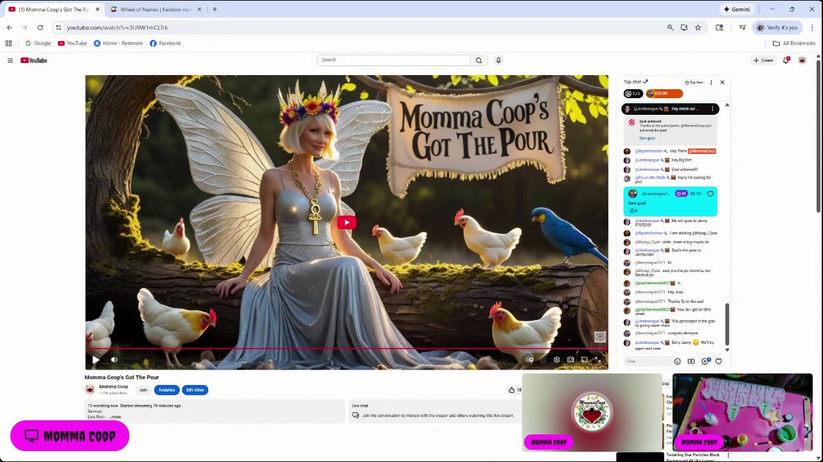This screenshot has width=823, height=462.
Task: Open the live chat three-dot options menu
Action: click(711, 82)
